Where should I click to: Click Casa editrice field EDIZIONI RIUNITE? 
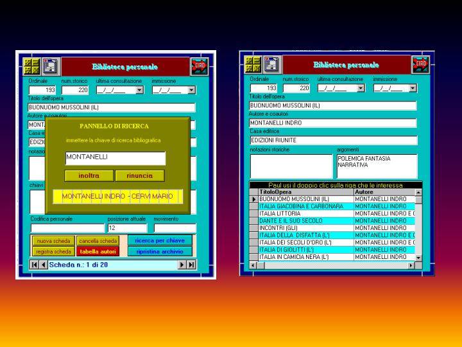click(334, 140)
